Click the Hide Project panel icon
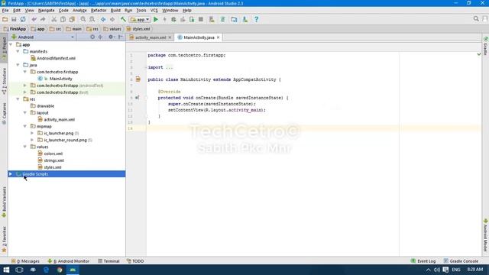This screenshot has height=275, width=489. click(x=121, y=37)
